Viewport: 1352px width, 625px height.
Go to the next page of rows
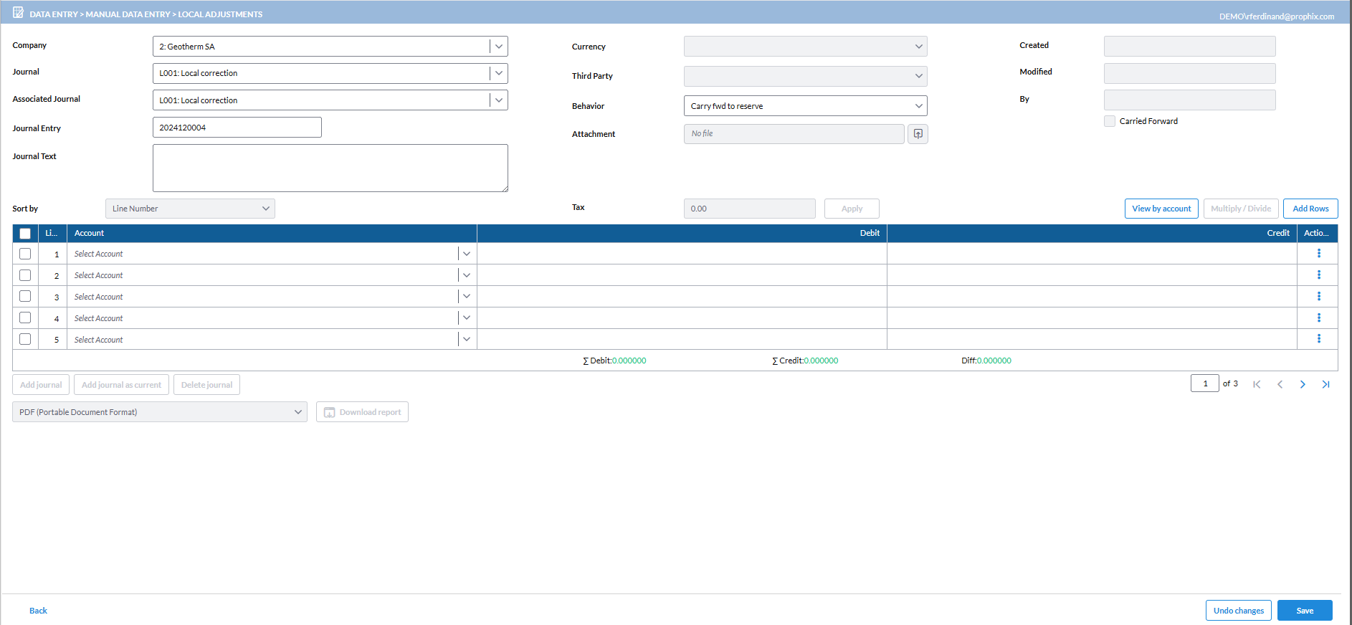[x=1303, y=384]
